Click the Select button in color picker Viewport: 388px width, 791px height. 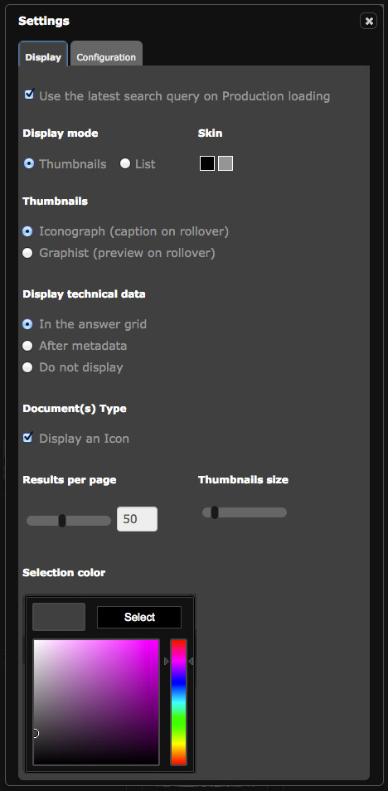[139, 618]
